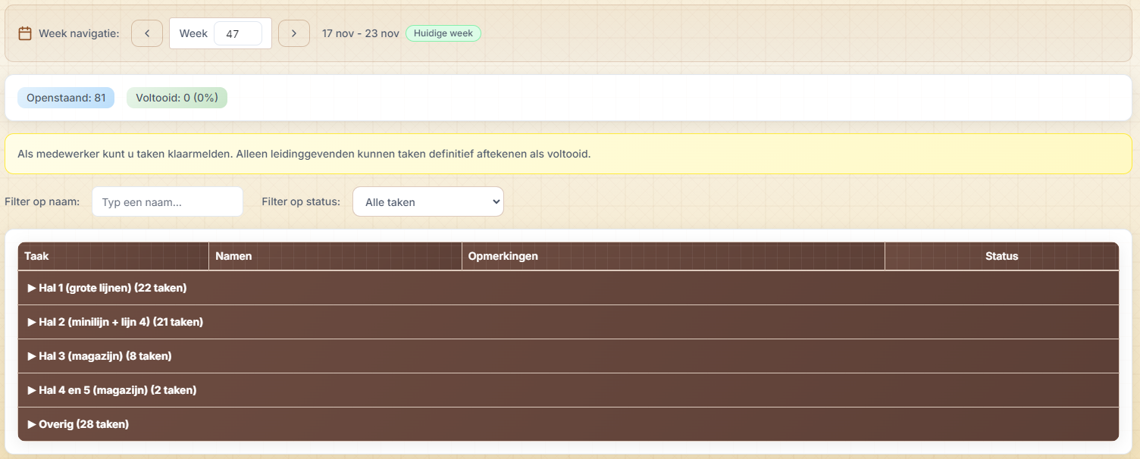Expand the Hal 3 (magazijn) group
1140x459 pixels.
coord(99,356)
